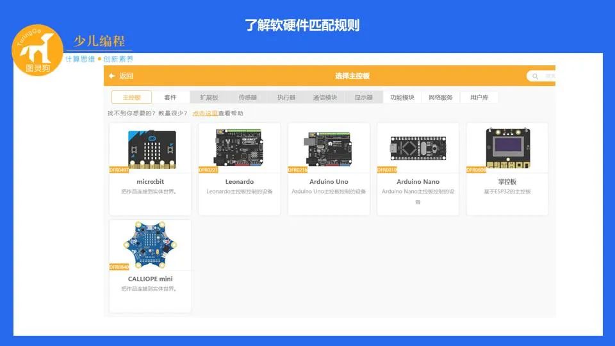Click the search magnifier icon
Screen dimensions: 615x346
pyautogui.click(x=534, y=76)
